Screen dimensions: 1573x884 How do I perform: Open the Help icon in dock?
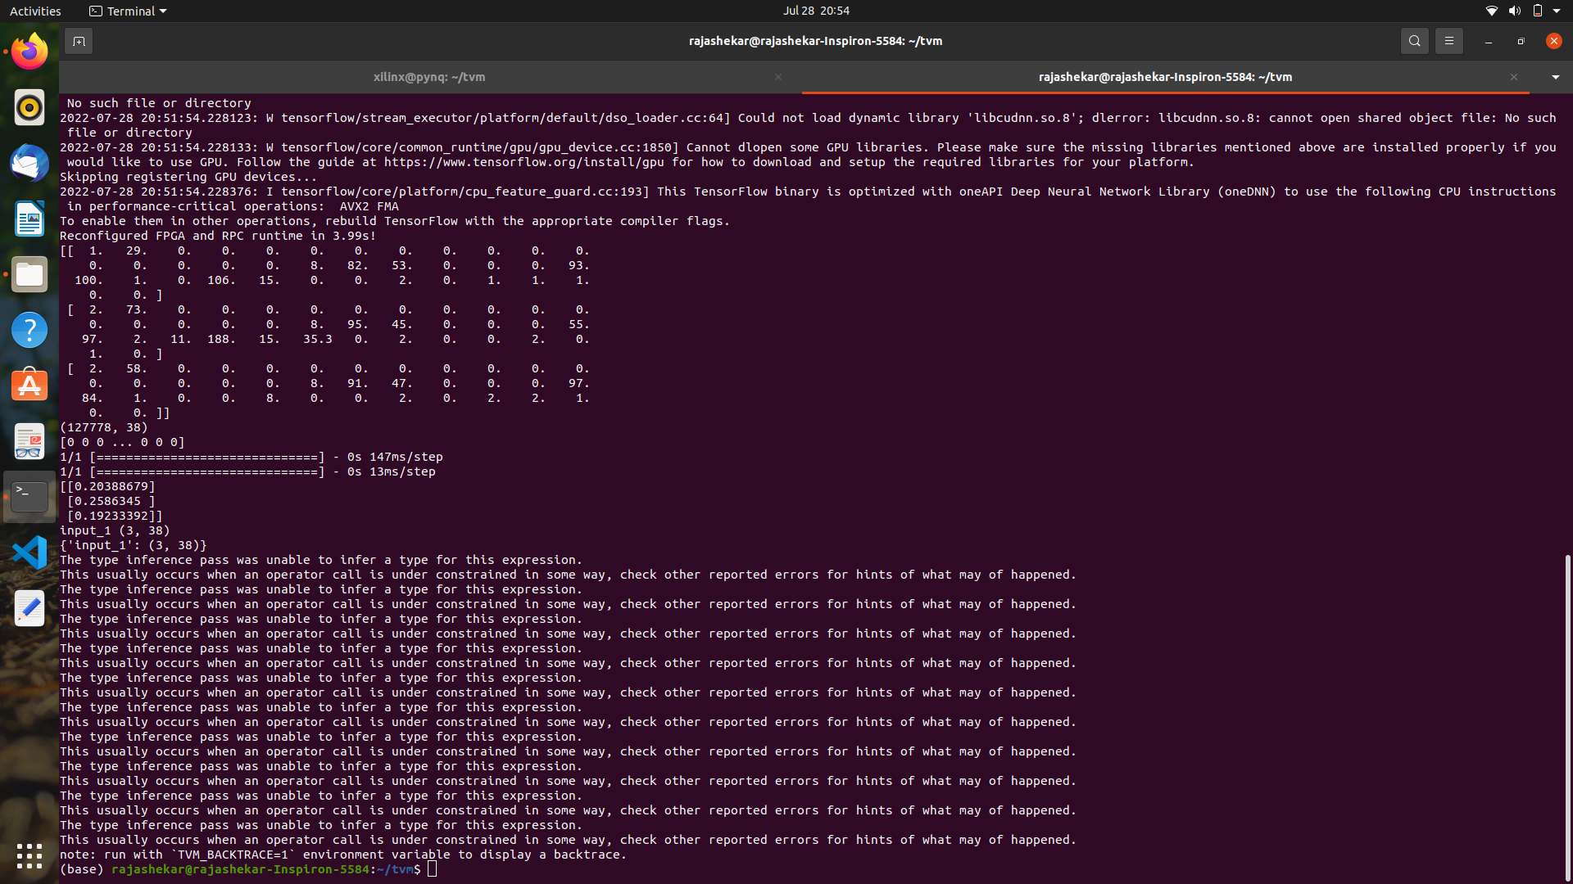[x=29, y=330]
